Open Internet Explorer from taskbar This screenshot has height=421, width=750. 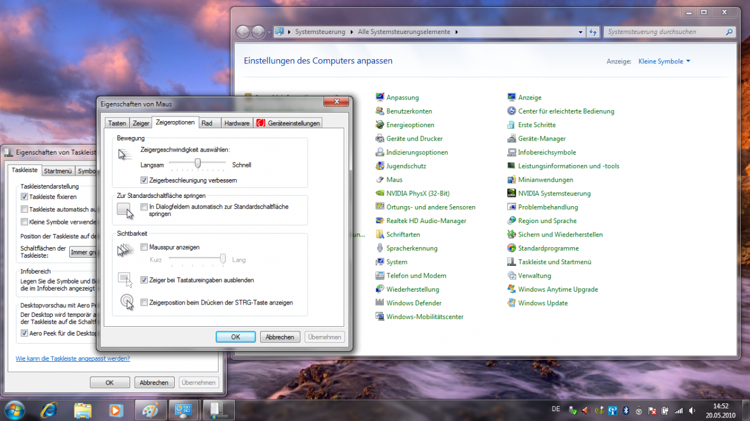tap(49, 410)
